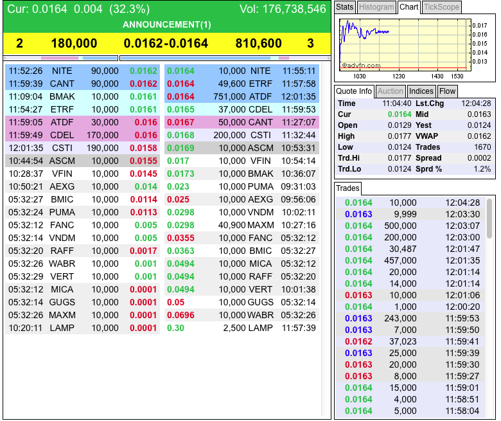Click the Trades count 1670
Viewport: 501px width, 421px height.
tap(482, 147)
